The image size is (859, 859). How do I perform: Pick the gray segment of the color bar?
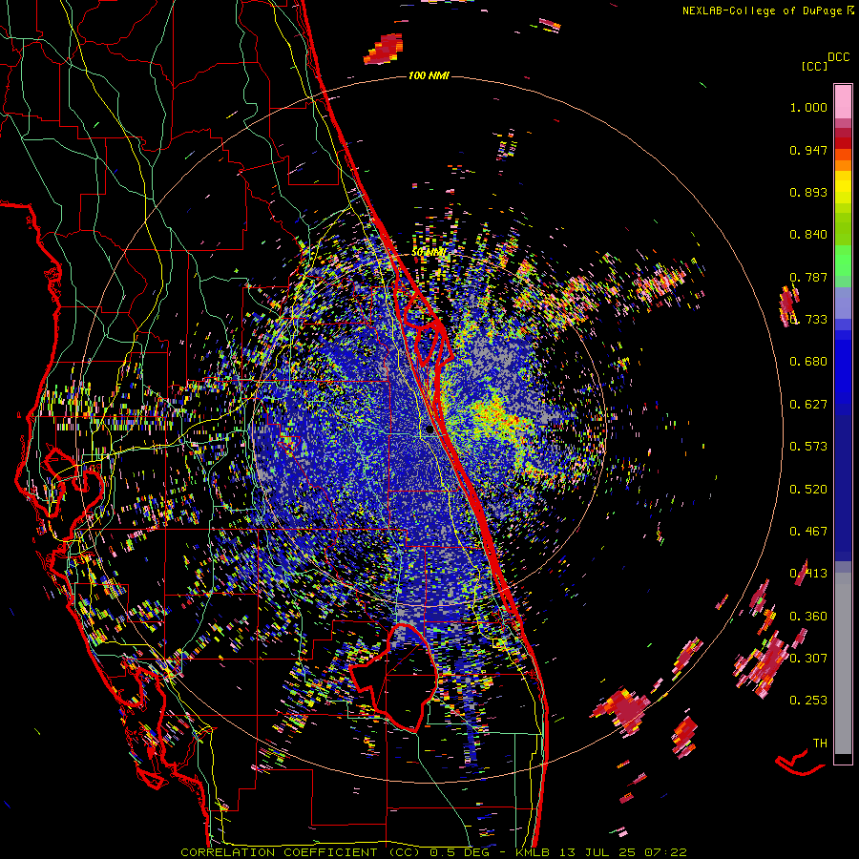click(x=843, y=663)
